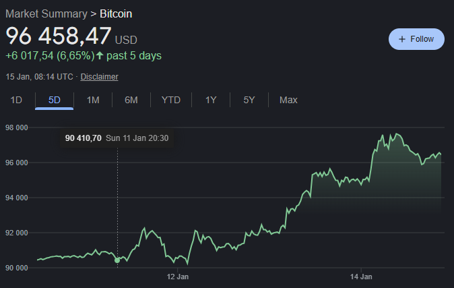Select the 5D time range tab

(54, 100)
